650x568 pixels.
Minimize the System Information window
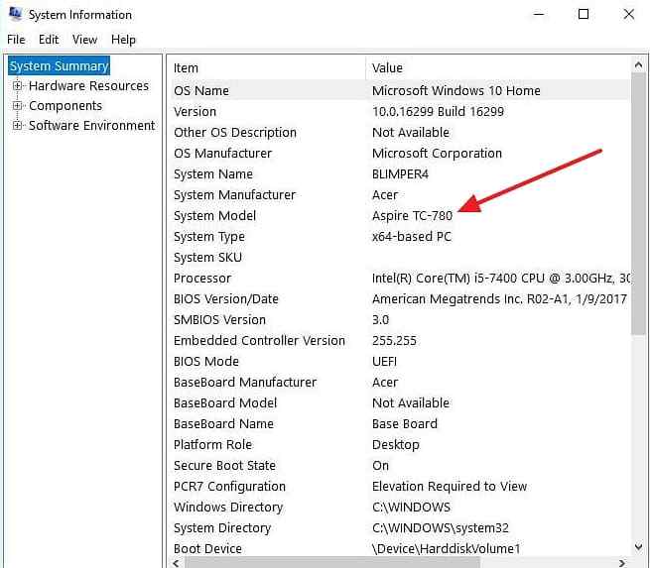[539, 14]
